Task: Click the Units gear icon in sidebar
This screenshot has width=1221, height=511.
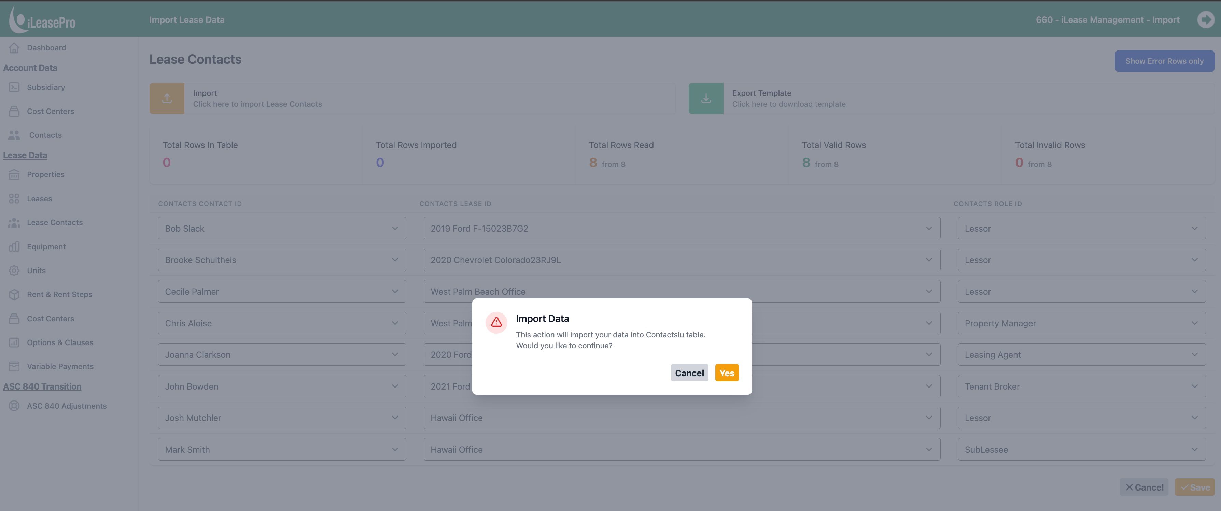Action: [14, 271]
